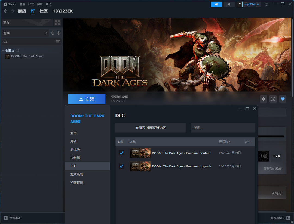
Task: Open game settings gear icon
Action: click(264, 99)
